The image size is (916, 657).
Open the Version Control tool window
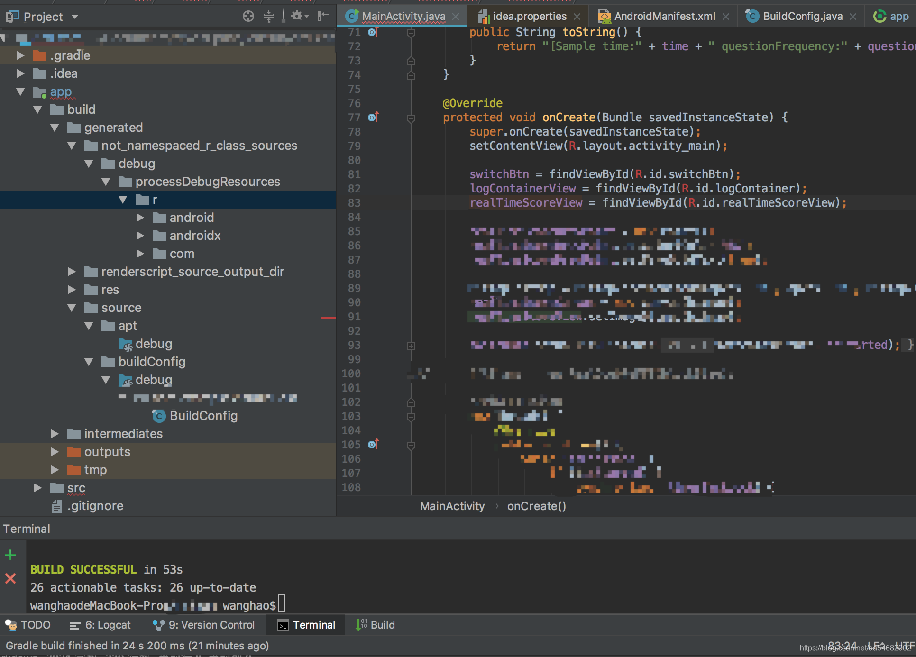coord(203,625)
